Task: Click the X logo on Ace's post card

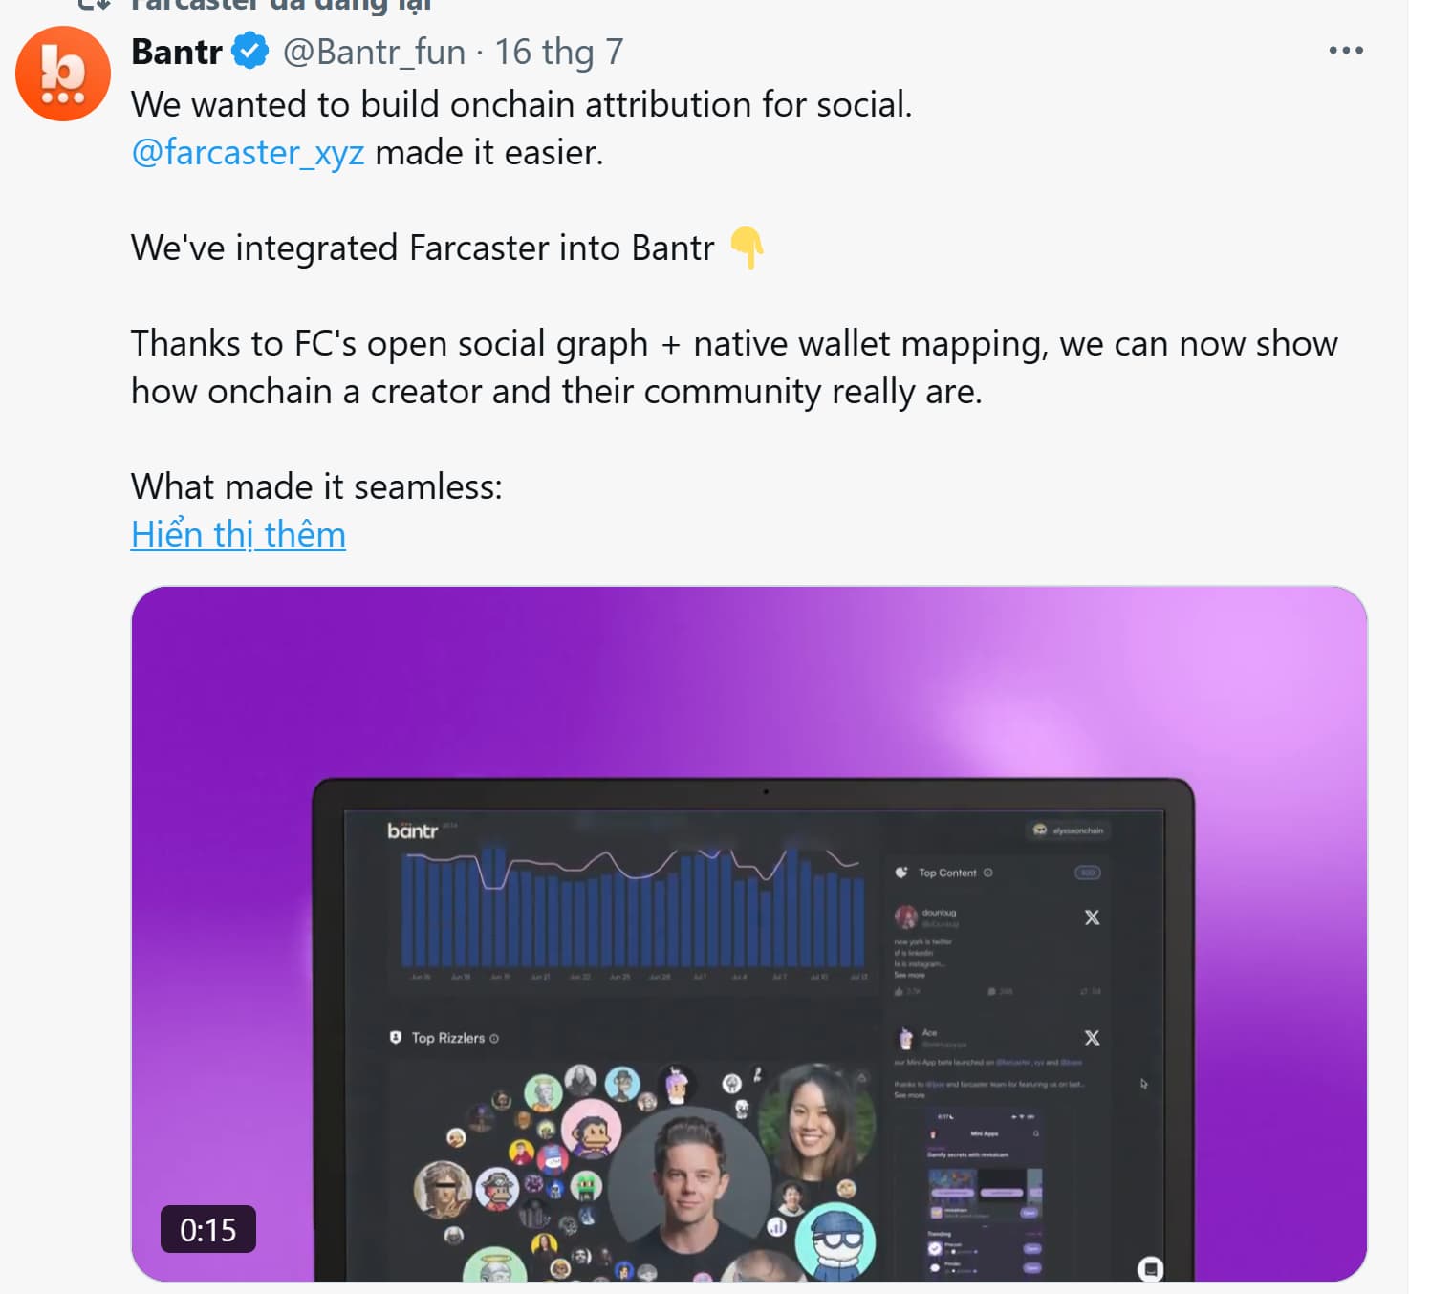Action: pyautogui.click(x=1092, y=1038)
